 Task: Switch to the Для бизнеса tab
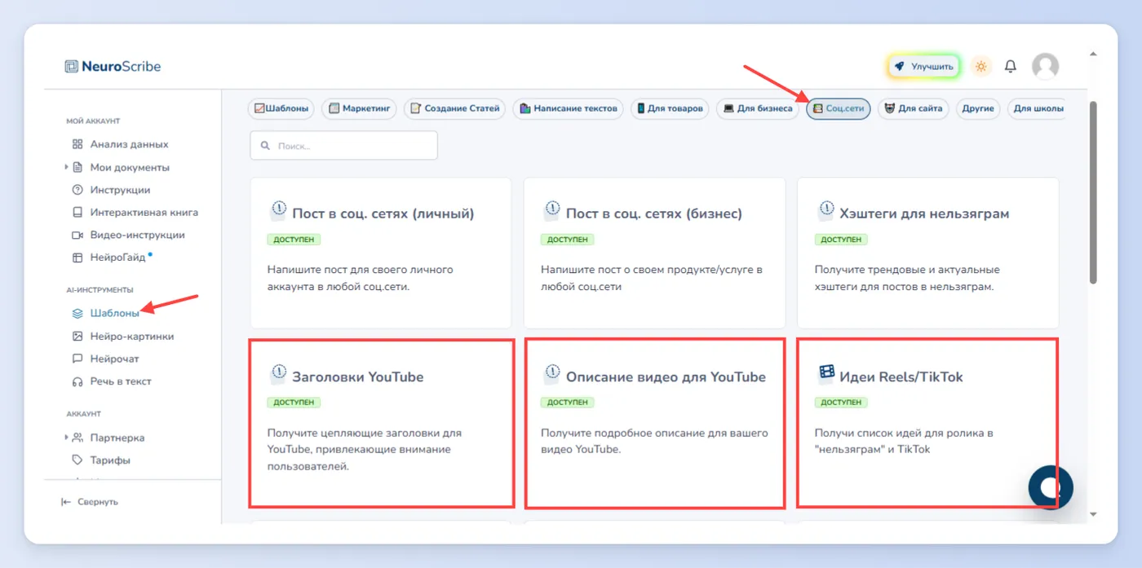pos(758,108)
